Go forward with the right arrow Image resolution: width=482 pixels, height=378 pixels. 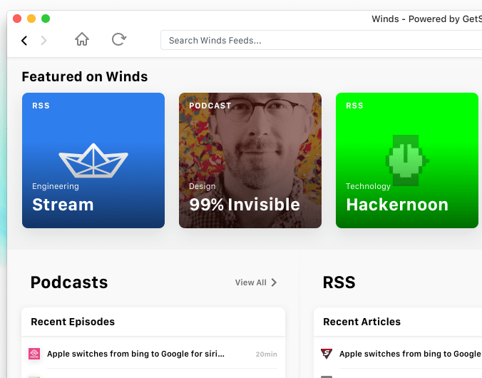coord(43,40)
